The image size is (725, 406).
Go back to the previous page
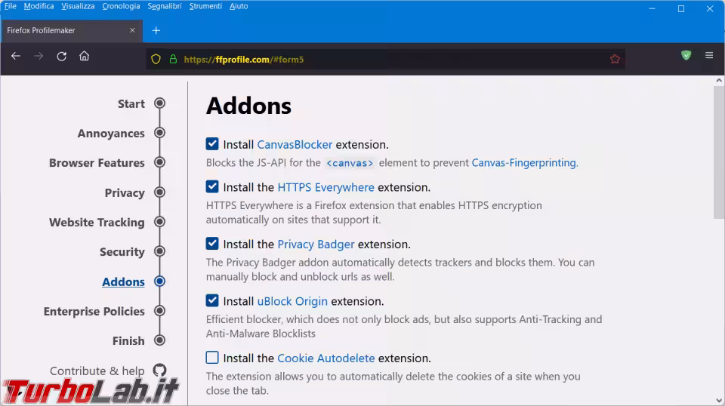16,57
